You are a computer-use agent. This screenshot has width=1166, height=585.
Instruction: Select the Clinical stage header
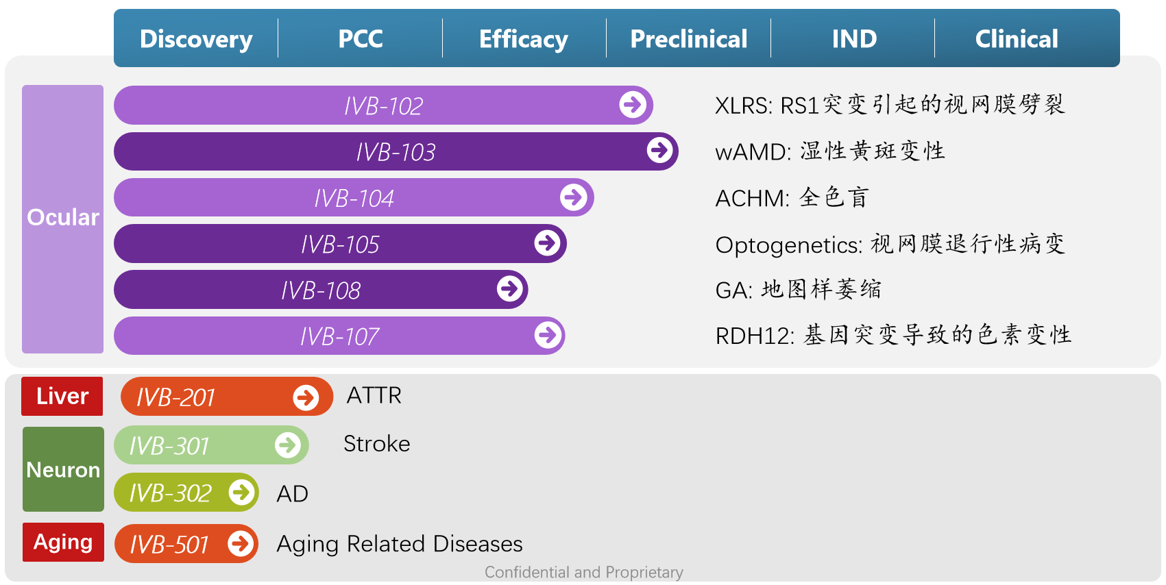[1017, 39]
